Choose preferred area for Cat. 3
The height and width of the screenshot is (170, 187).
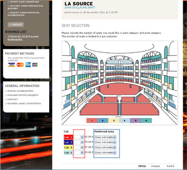105,147
